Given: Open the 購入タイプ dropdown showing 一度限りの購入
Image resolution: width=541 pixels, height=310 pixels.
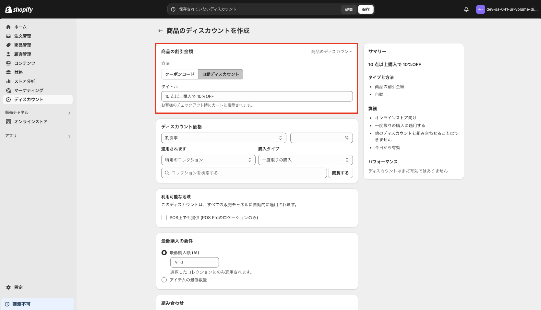Looking at the screenshot, I should tap(305, 160).
